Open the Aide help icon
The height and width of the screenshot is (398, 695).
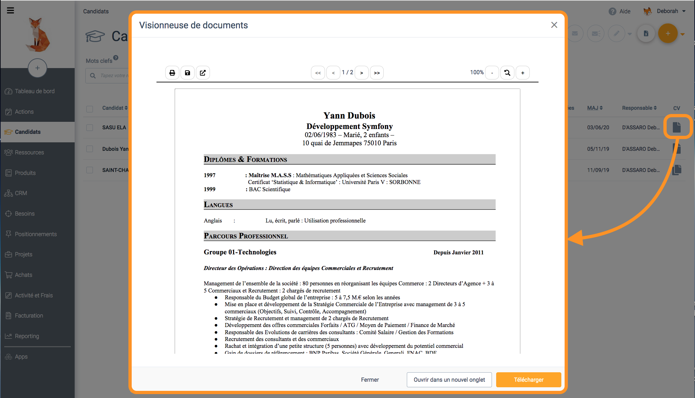point(613,11)
